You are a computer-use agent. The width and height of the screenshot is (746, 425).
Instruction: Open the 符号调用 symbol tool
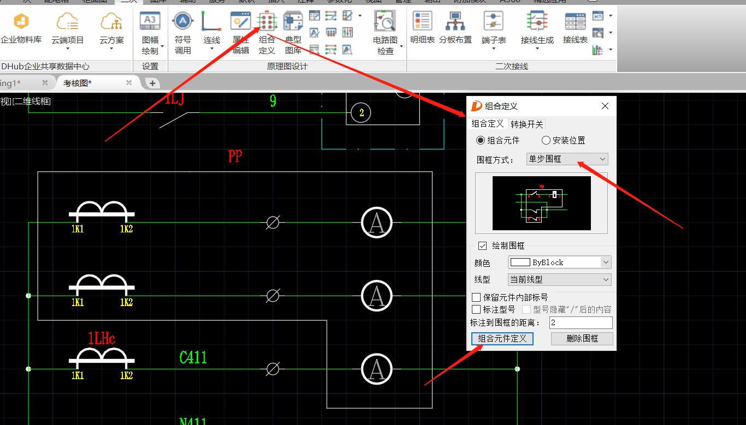coord(183,33)
